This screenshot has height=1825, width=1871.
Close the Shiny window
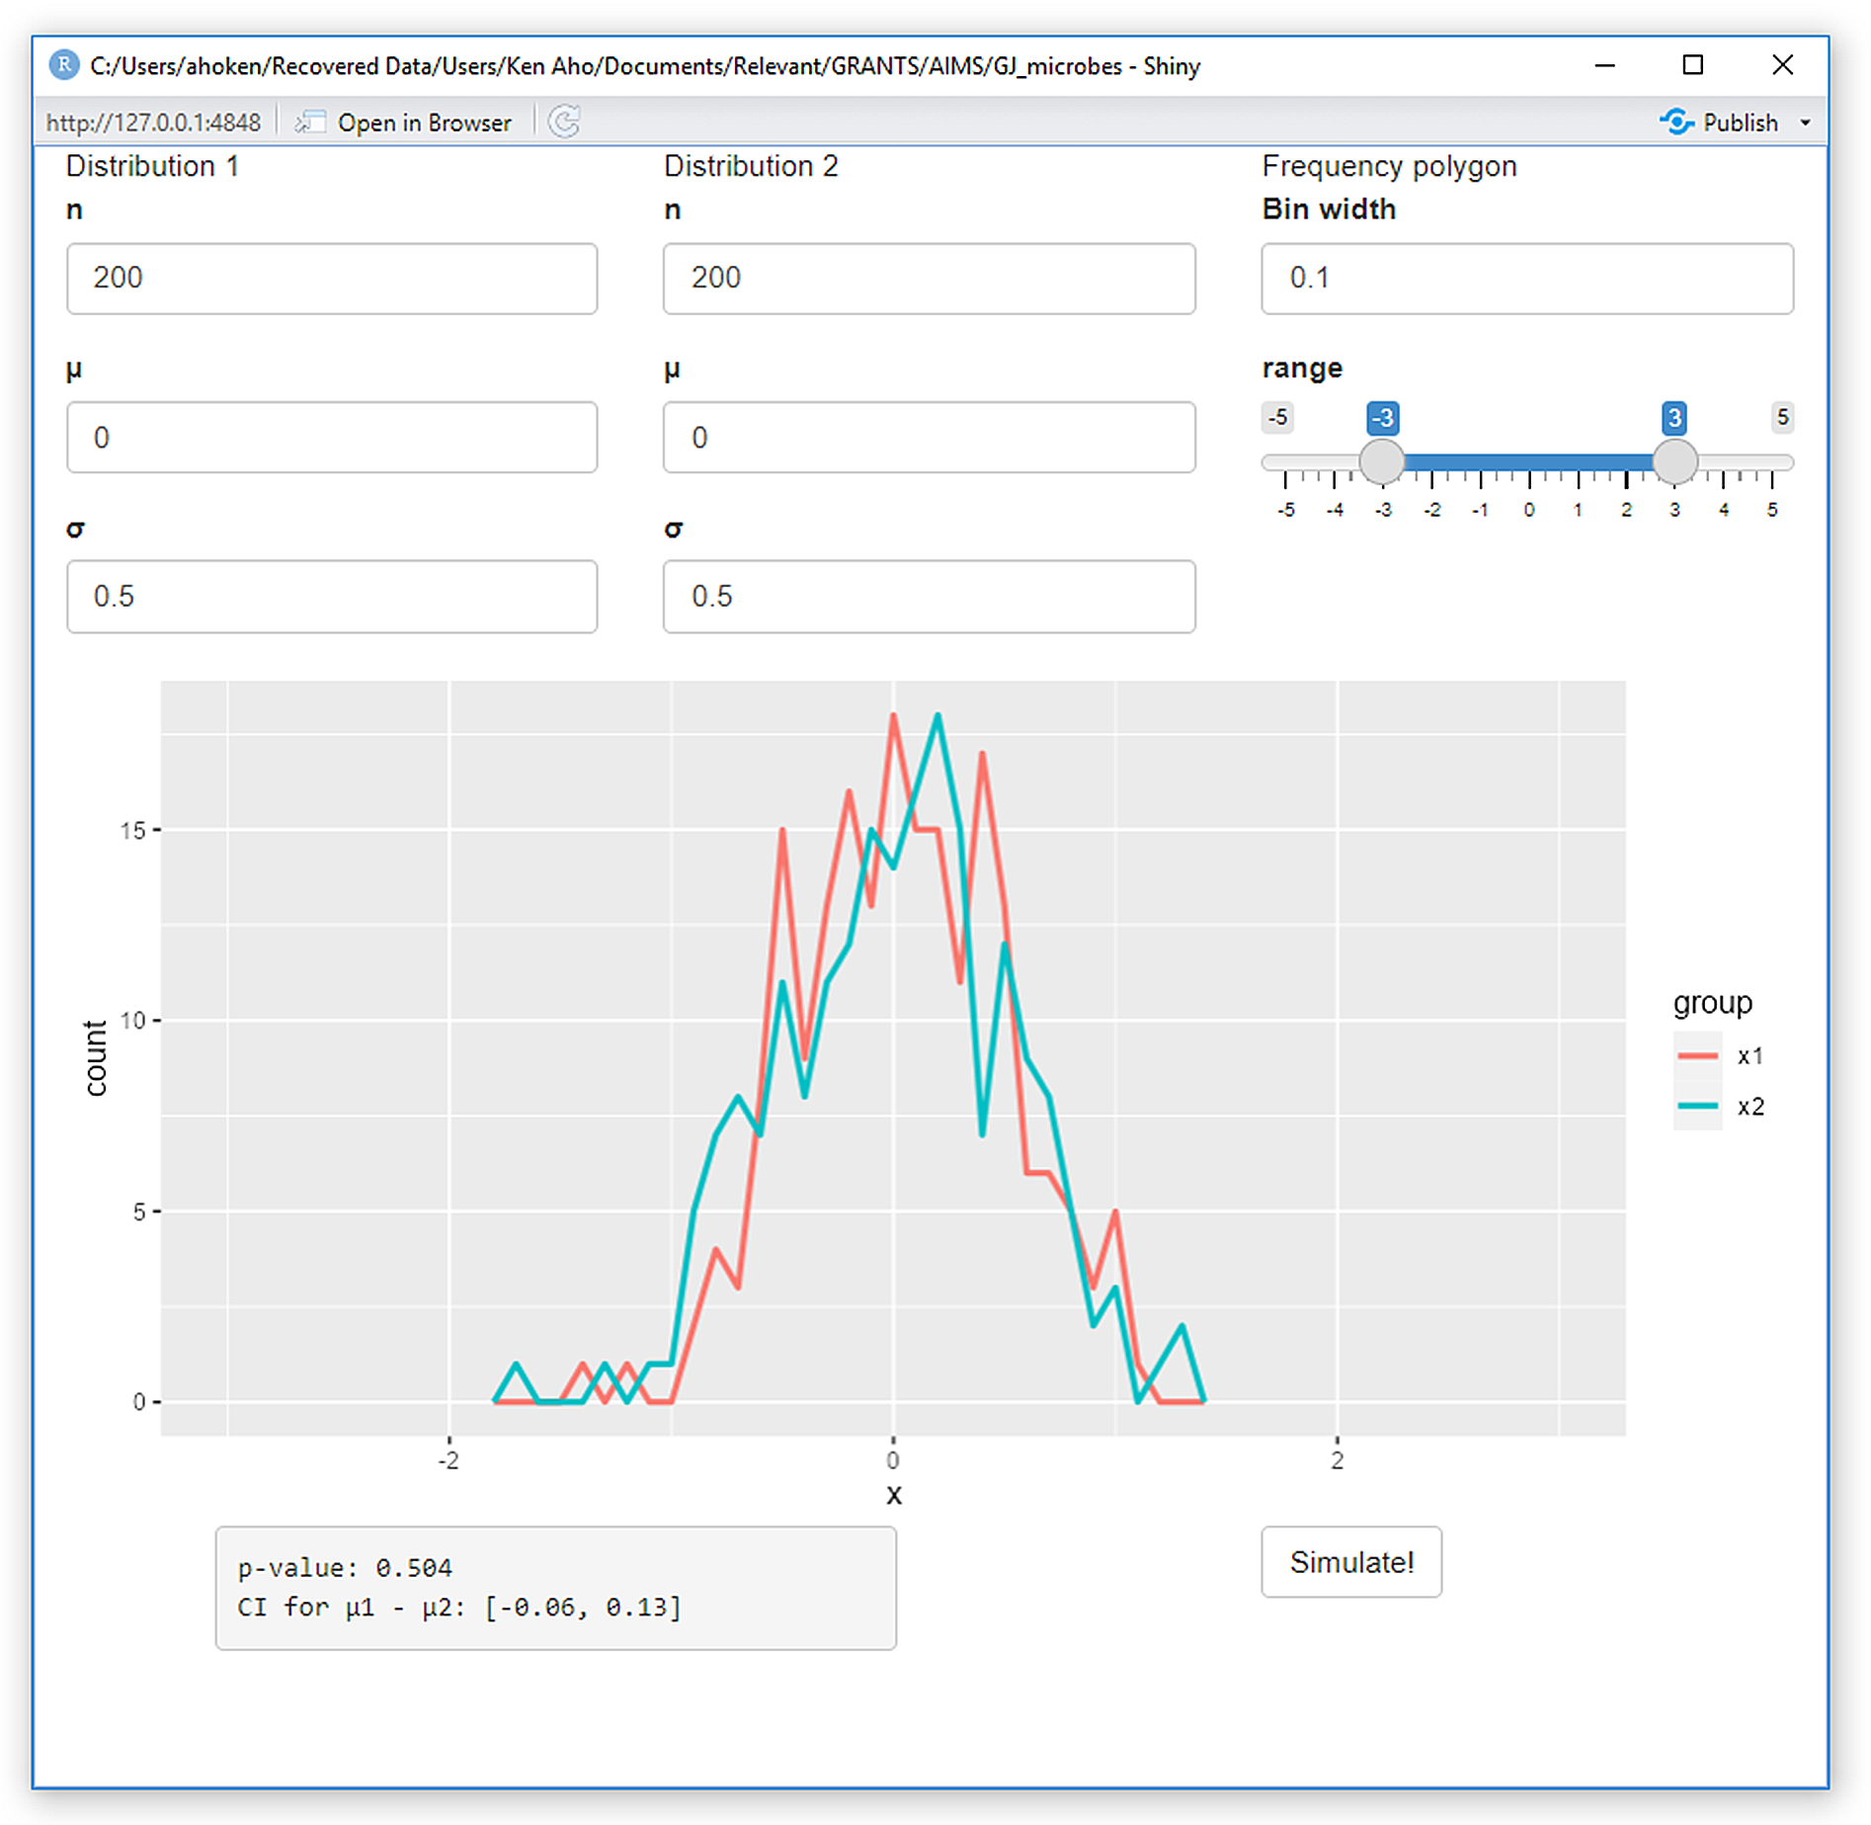[x=1782, y=65]
